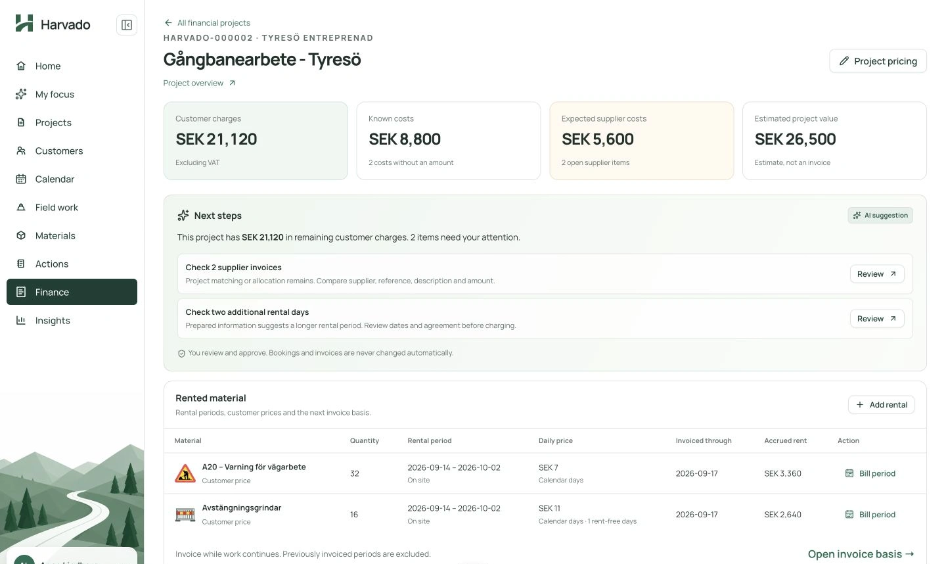
Task: Click the AI suggestion badge
Action: (880, 216)
